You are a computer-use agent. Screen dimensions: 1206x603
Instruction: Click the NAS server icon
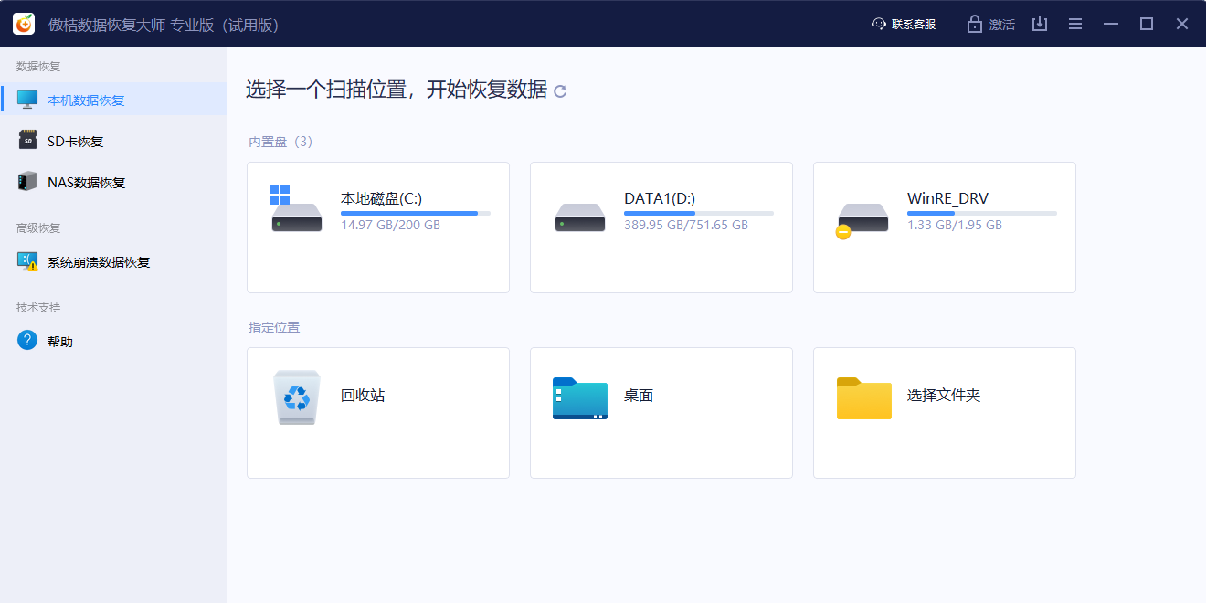[x=27, y=181]
